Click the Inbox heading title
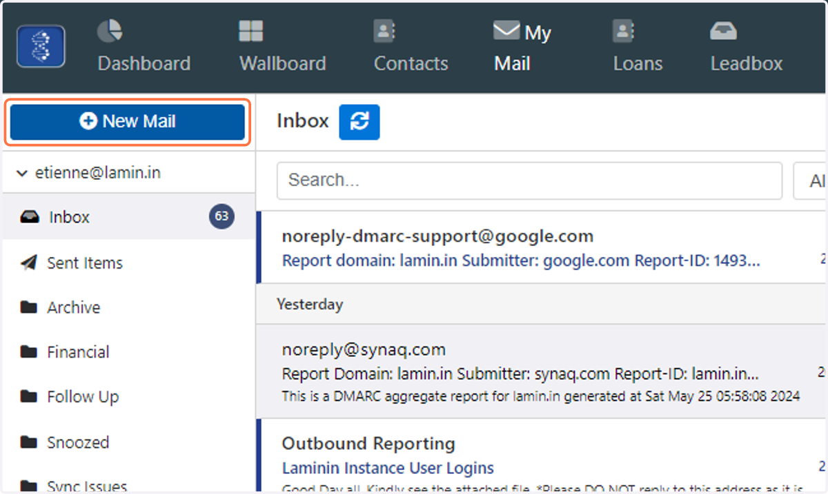This screenshot has width=828, height=494. point(303,121)
